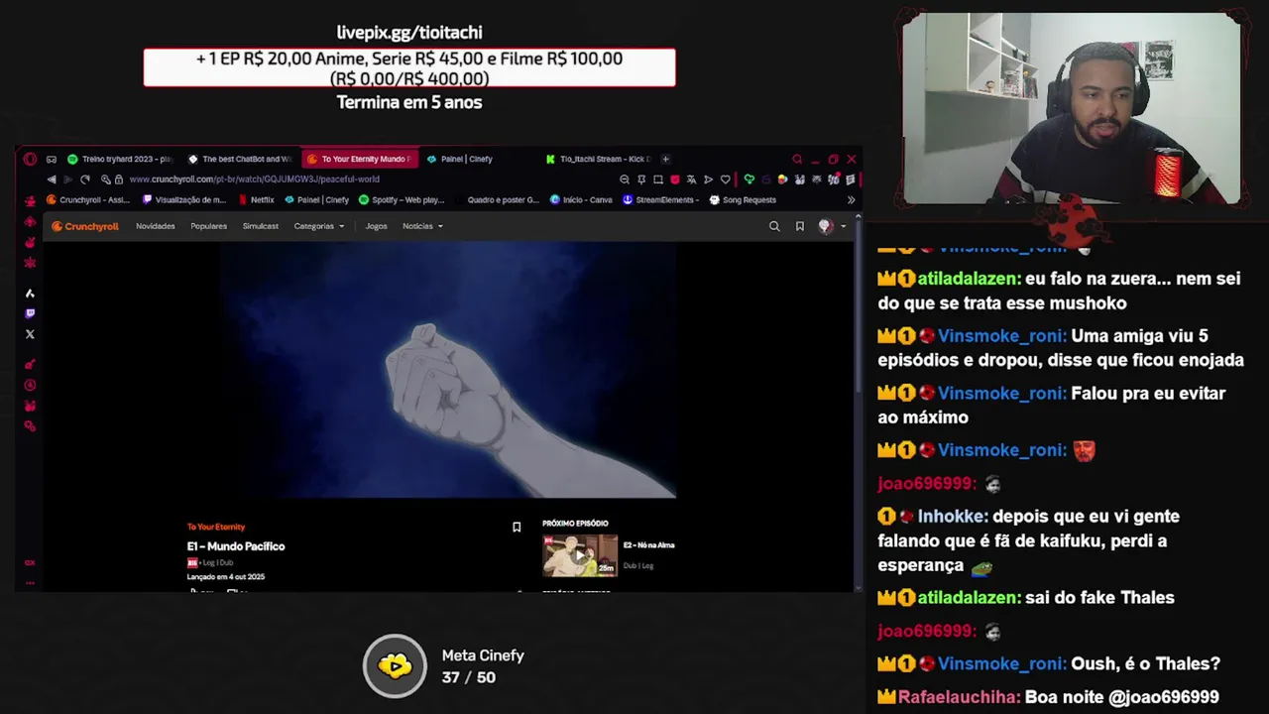Switch to Treino tryhard 2023 Spotify tab
Viewport: 1269px width, 714px height.
click(x=120, y=159)
